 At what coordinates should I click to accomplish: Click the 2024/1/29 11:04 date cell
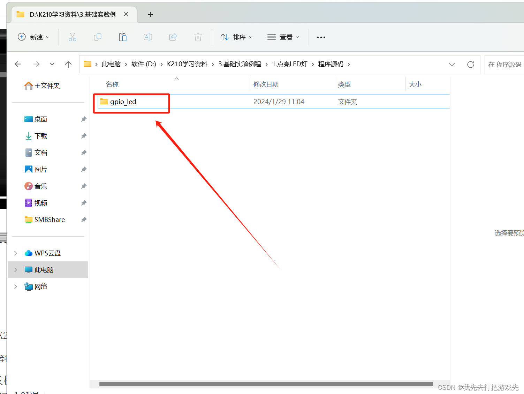[279, 102]
